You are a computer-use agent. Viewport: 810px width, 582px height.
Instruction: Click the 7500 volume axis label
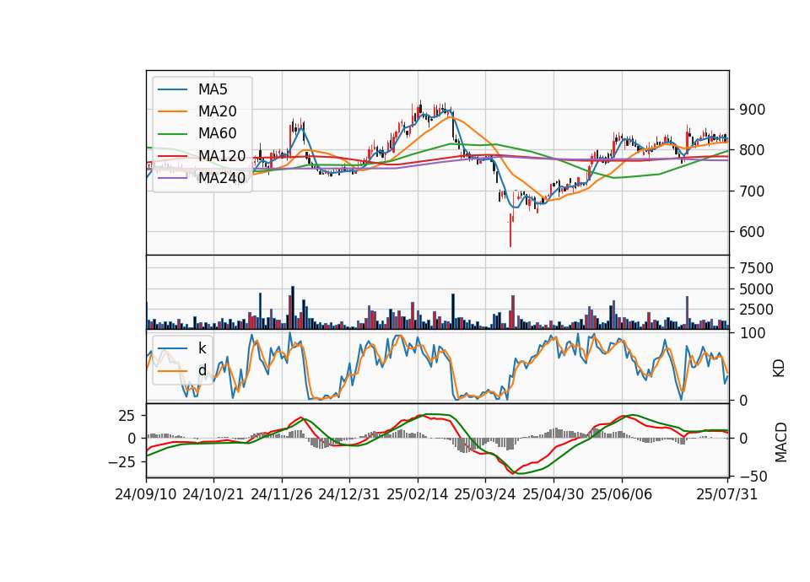point(756,268)
